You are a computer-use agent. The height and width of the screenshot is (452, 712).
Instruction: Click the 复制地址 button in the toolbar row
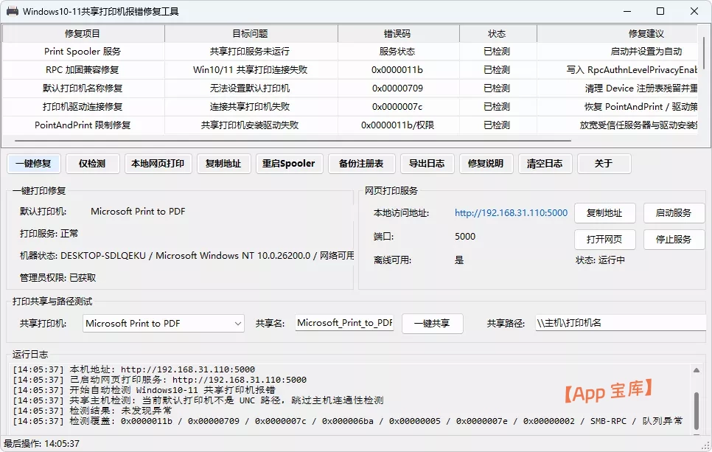(223, 164)
